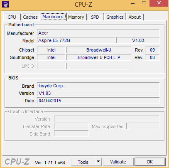The image size is (169, 168).
Task: Click the Manufacturer field showing Acer
Action: click(98, 33)
